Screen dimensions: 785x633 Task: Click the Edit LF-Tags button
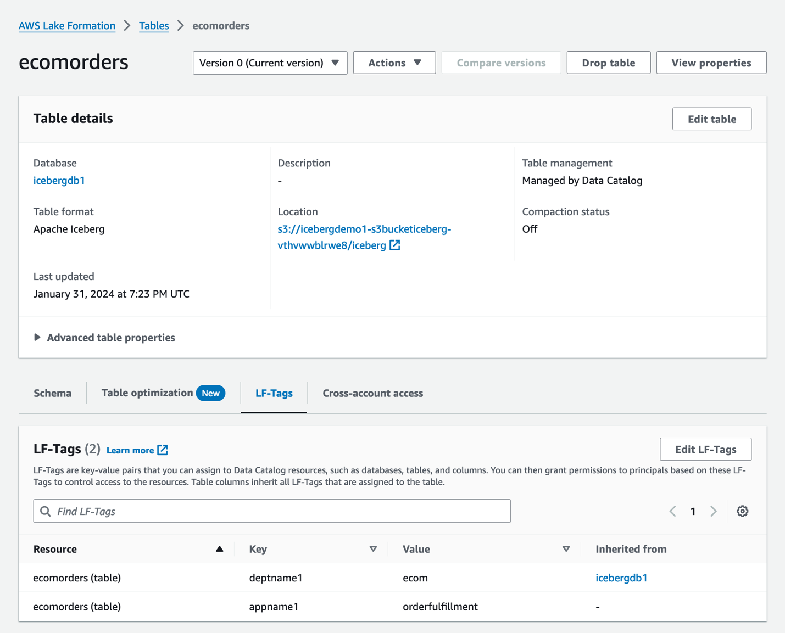point(706,450)
